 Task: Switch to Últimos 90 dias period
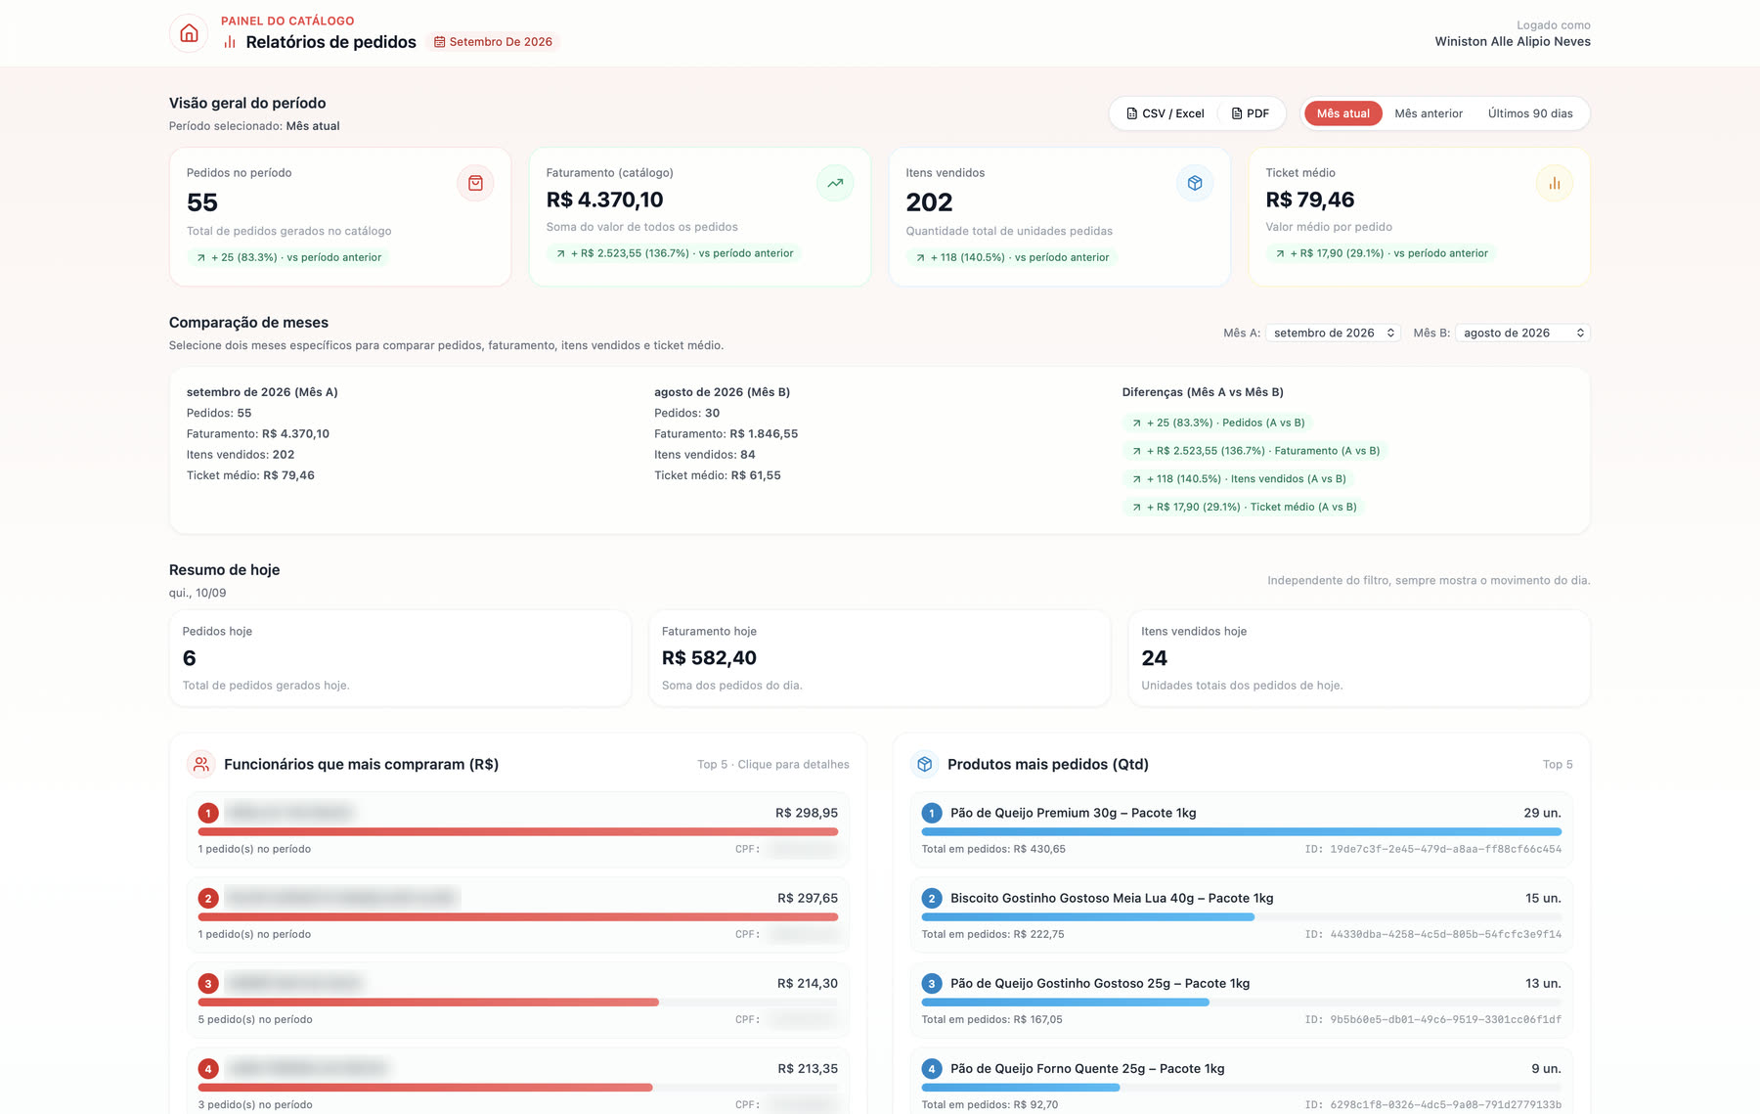(x=1530, y=113)
